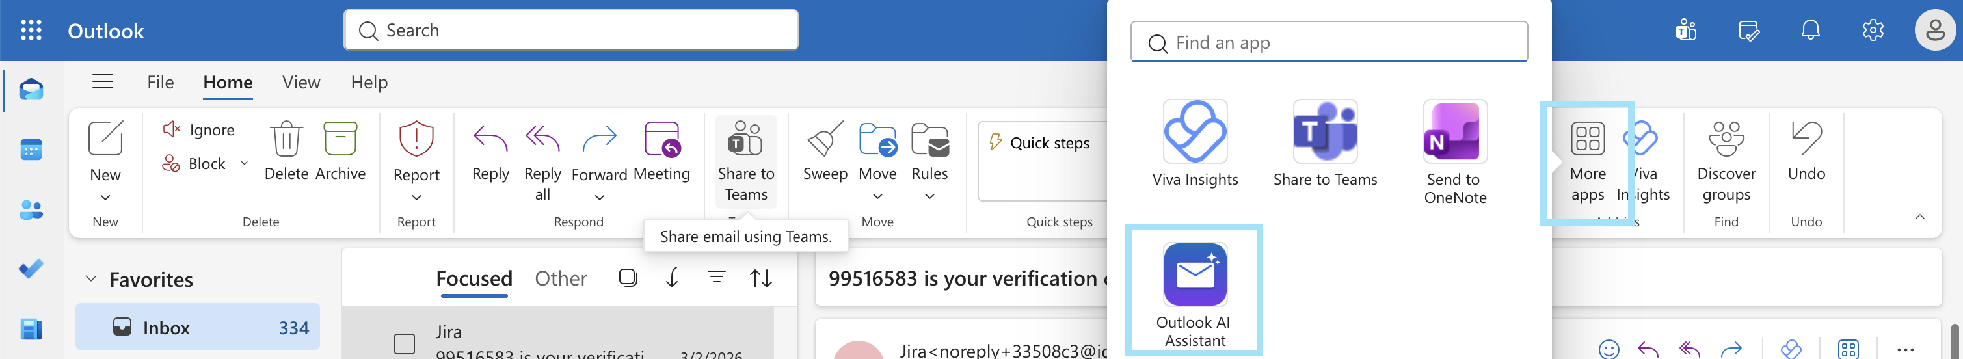Open the message list Filter
The height and width of the screenshot is (359, 1963).
coord(716,278)
